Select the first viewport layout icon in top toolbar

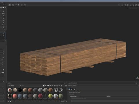[10, 5]
